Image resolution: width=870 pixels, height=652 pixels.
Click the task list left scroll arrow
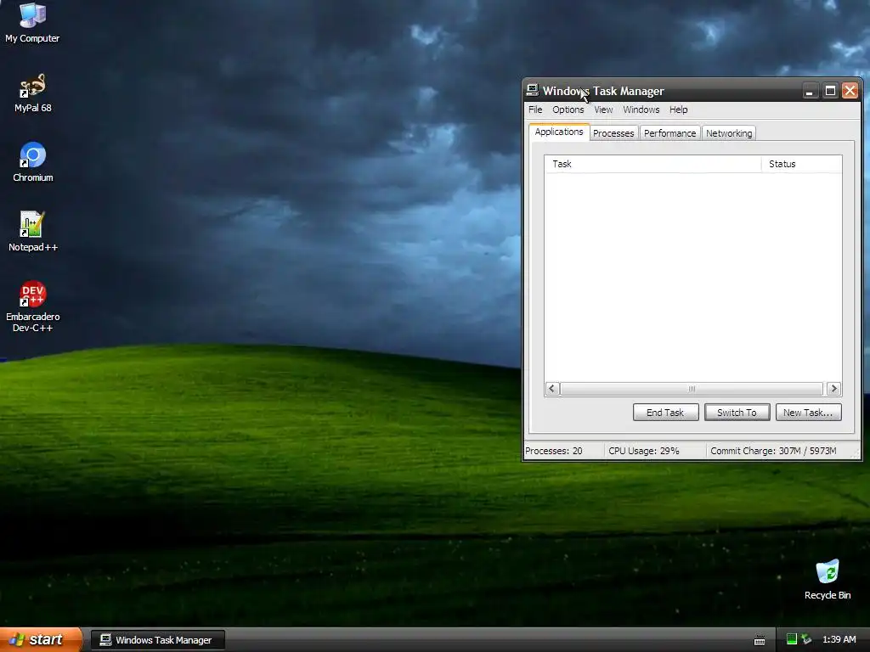point(552,389)
